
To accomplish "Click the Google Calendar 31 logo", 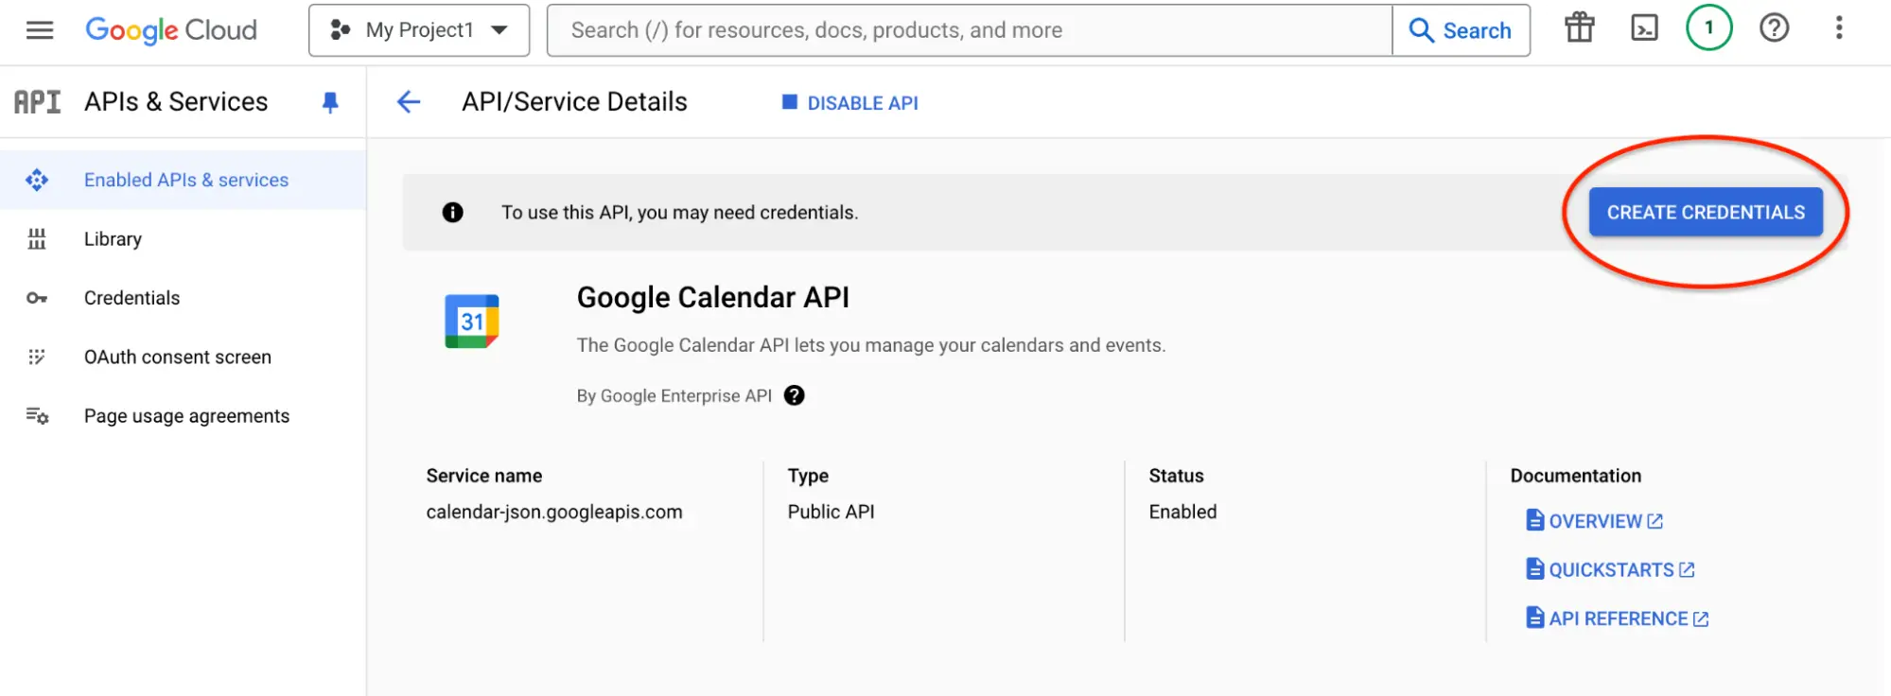I will click(x=472, y=322).
